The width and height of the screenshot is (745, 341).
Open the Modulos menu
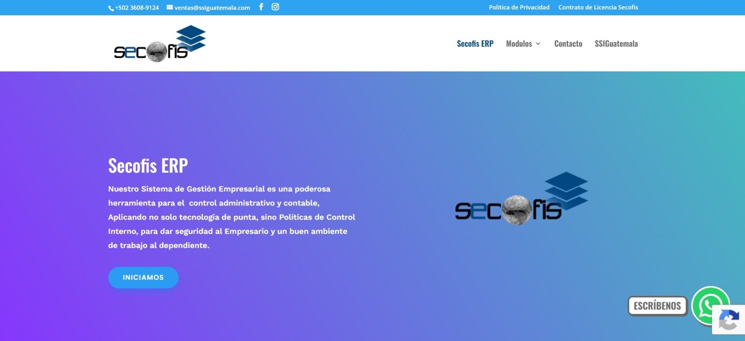pyautogui.click(x=519, y=44)
